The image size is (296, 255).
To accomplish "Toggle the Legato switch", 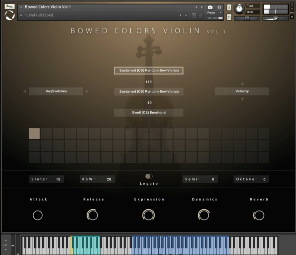I will (149, 176).
